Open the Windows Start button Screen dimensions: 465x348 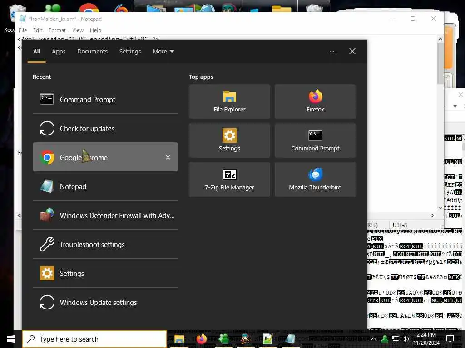[11, 339]
